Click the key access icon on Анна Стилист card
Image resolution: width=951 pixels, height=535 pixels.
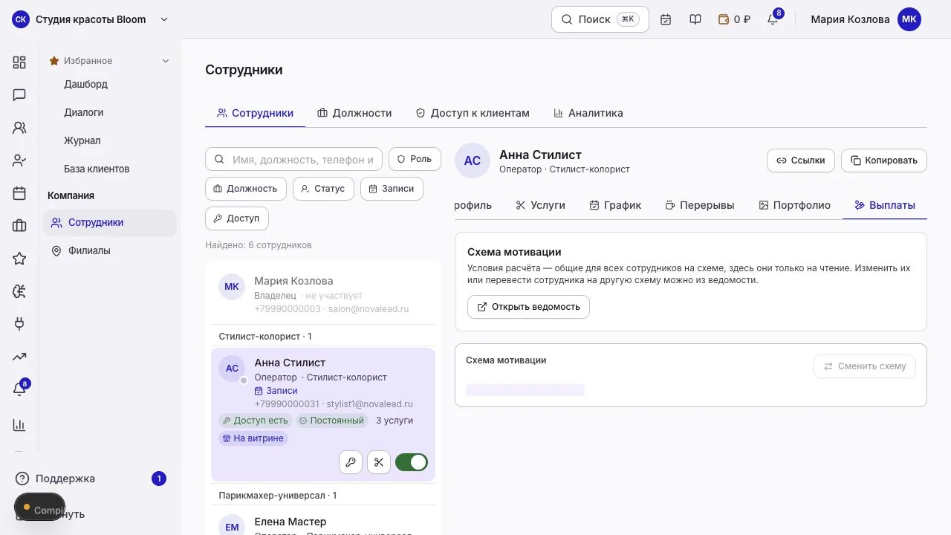pos(351,462)
